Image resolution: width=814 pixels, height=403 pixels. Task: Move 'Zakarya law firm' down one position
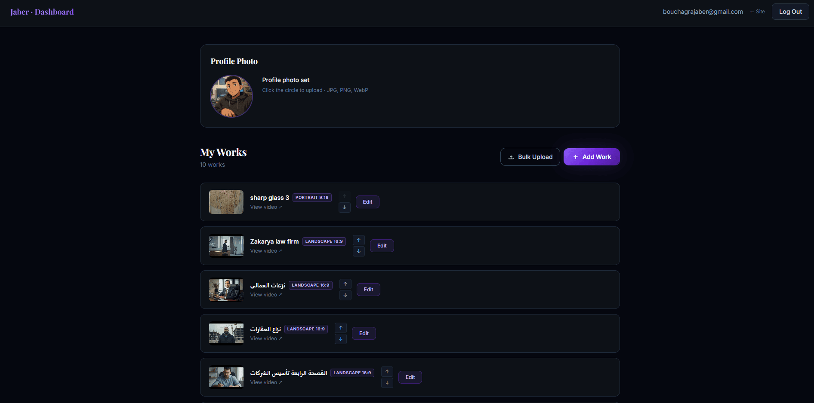pyautogui.click(x=358, y=251)
